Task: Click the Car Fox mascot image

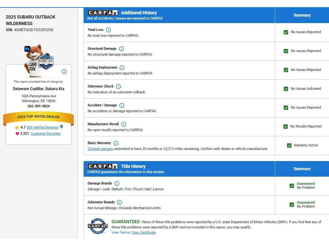Action: [x=34, y=61]
